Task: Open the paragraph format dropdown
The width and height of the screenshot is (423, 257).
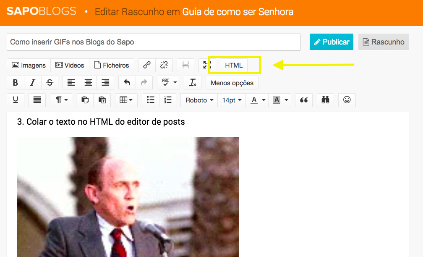Action: click(x=61, y=100)
